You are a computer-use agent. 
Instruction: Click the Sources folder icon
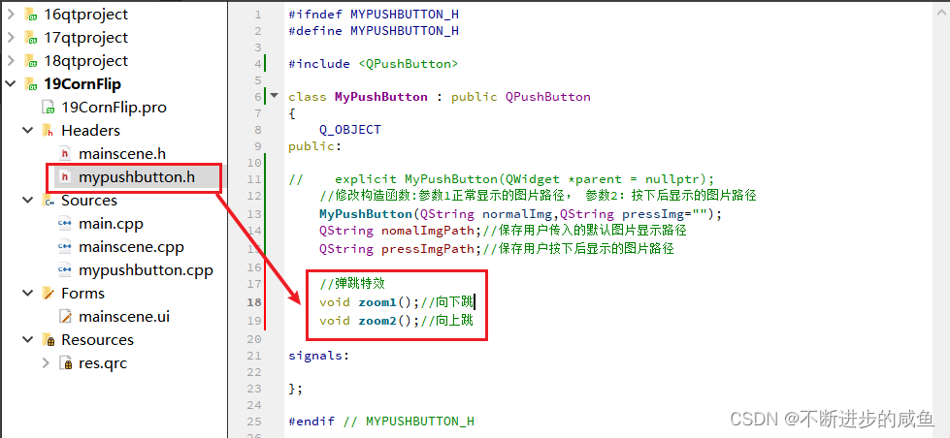pos(49,201)
